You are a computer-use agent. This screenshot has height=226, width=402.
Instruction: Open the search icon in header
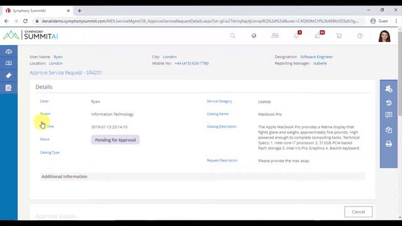point(232,36)
